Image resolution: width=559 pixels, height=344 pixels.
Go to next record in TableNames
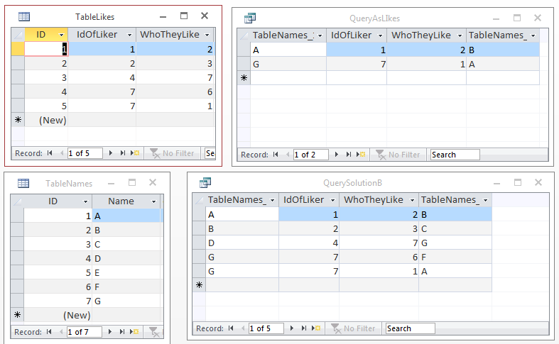tap(110, 332)
